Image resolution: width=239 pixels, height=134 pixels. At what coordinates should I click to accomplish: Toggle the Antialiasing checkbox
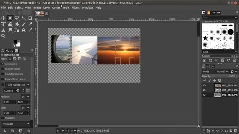point(3,64)
